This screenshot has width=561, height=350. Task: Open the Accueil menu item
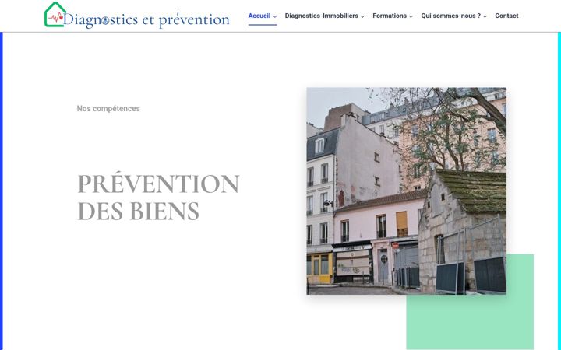(x=259, y=16)
